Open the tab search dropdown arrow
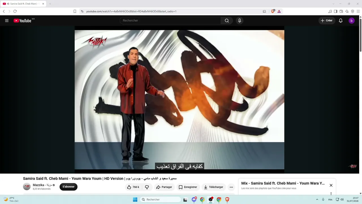The height and width of the screenshot is (204, 362). (333, 4)
